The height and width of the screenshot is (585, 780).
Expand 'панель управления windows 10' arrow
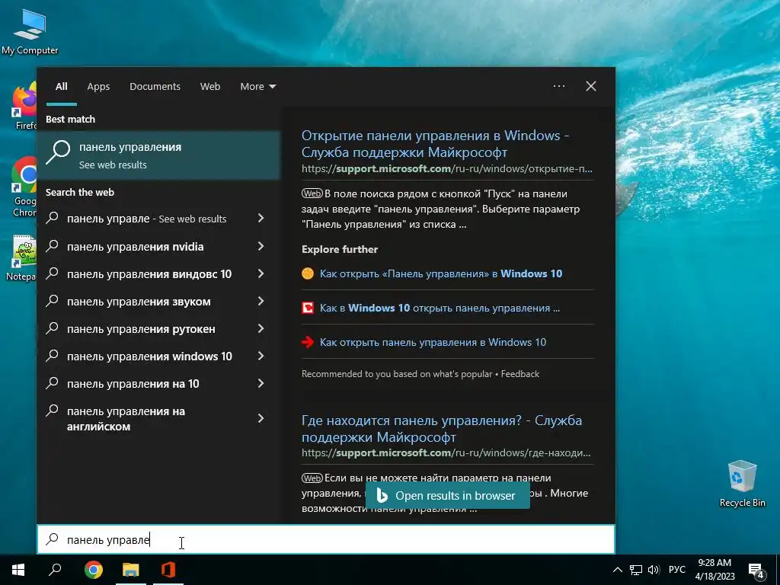[261, 356]
